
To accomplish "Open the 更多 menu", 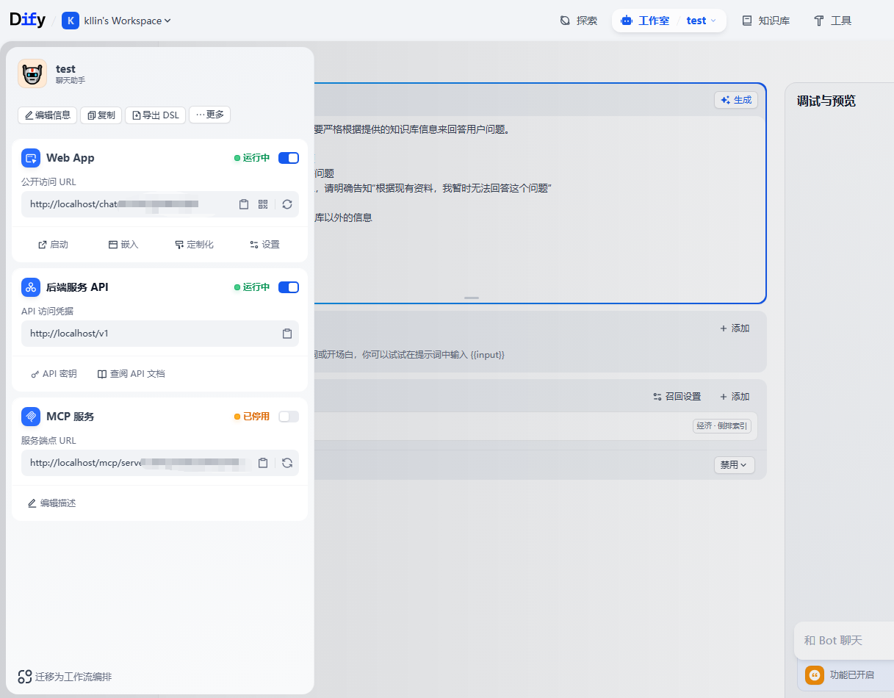I will 209,115.
